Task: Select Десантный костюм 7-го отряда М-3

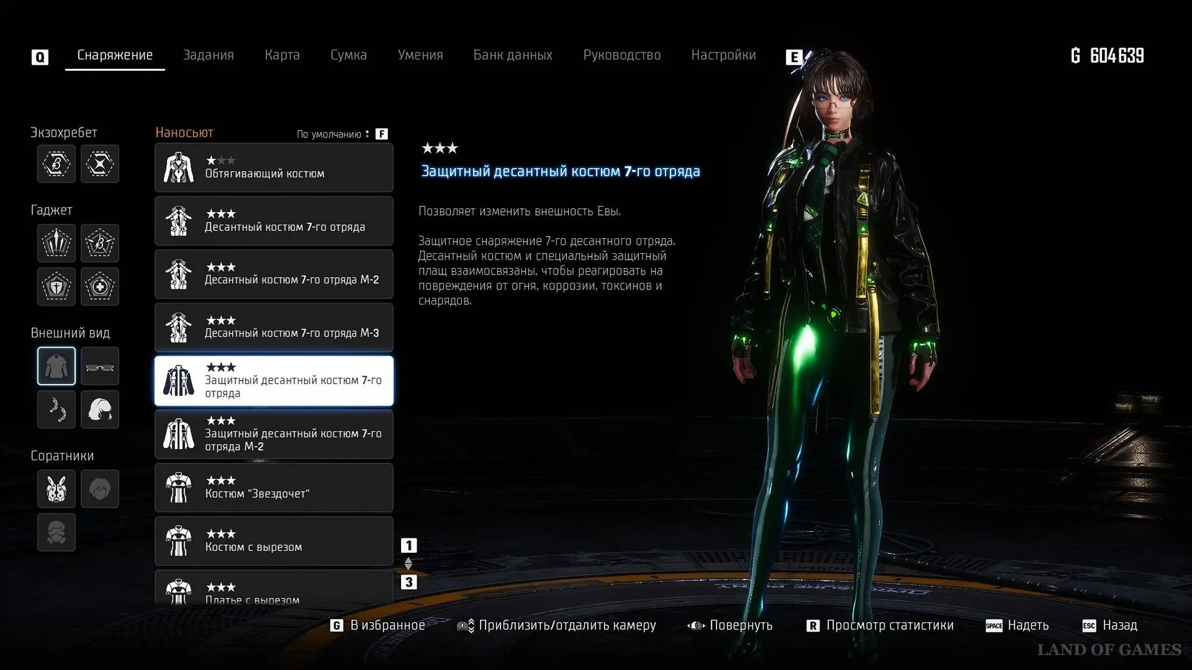Action: click(x=274, y=328)
